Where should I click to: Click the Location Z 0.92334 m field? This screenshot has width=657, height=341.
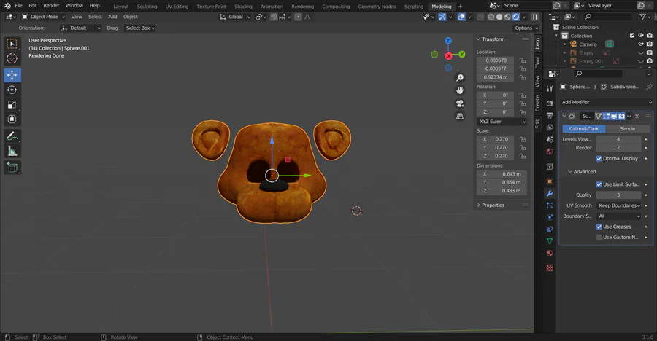[x=495, y=77]
